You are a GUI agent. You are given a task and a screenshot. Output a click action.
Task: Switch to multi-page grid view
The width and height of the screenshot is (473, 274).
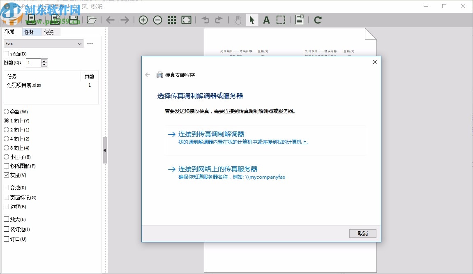(x=172, y=19)
